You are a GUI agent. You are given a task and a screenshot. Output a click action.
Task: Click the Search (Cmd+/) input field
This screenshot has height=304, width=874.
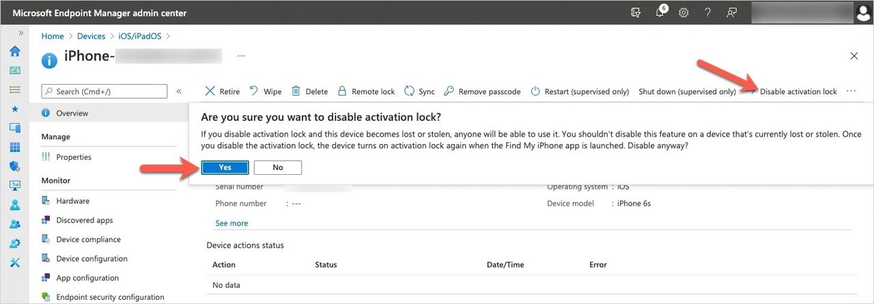(x=104, y=92)
